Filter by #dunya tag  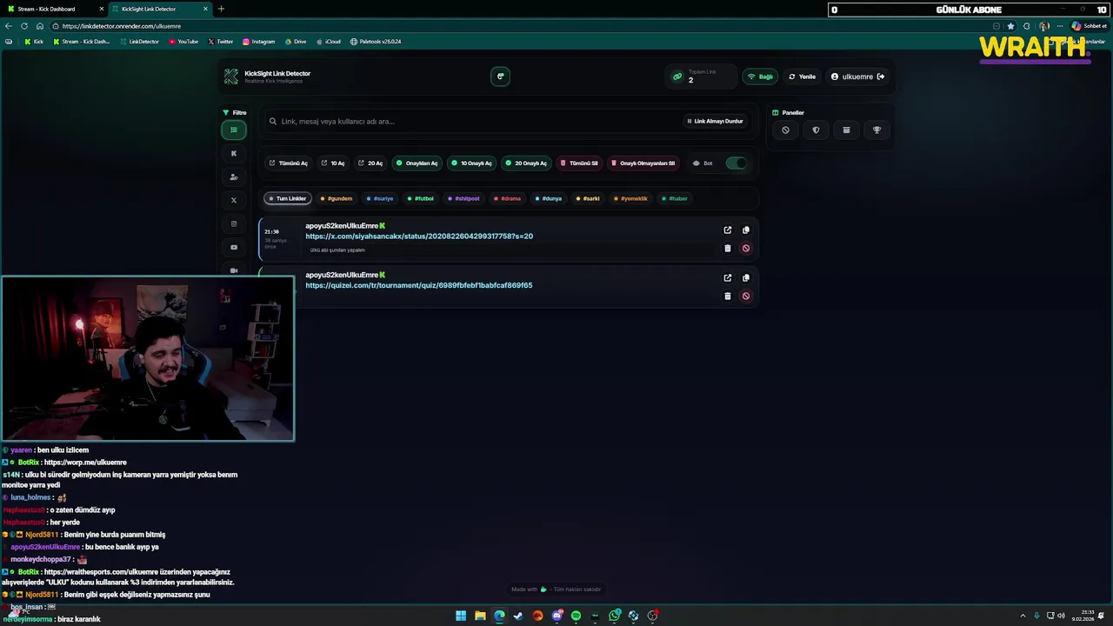[x=549, y=198]
